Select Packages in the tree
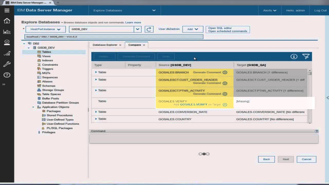329x185 pixels. [x=53, y=111]
